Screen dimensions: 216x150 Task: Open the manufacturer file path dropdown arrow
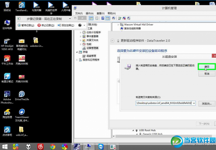[x=194, y=103]
